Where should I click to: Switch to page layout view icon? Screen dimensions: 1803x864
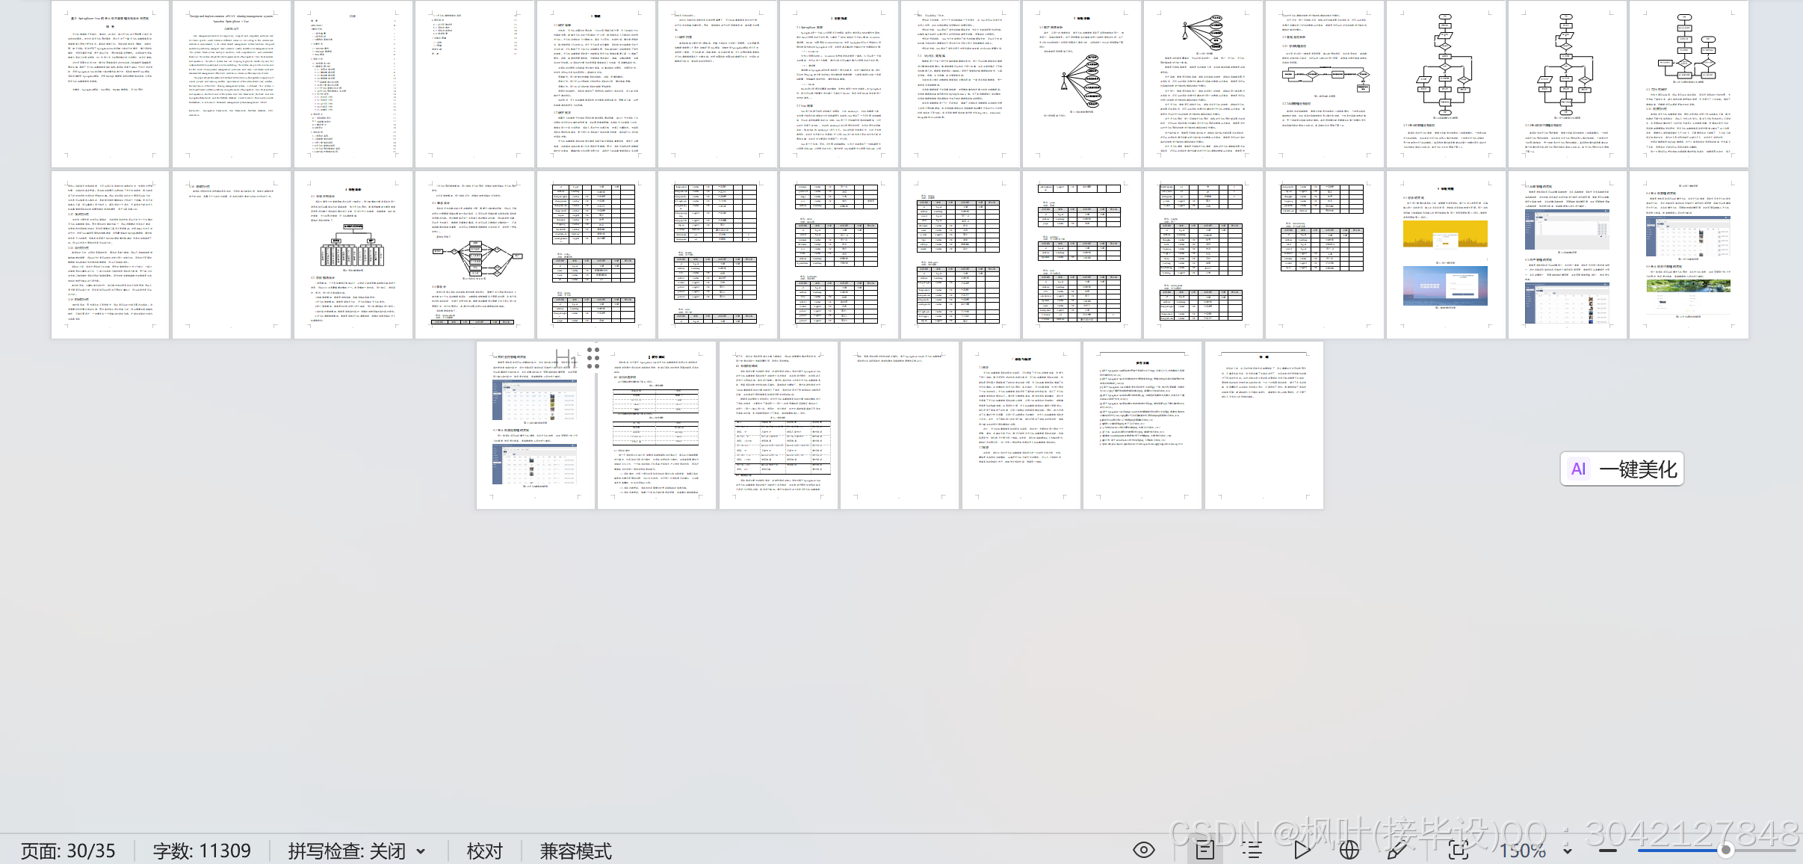[x=1204, y=850]
